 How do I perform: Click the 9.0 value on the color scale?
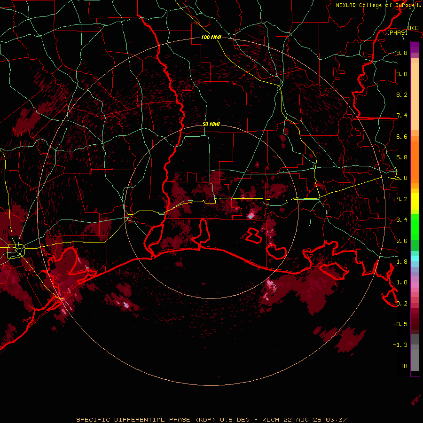pos(402,74)
